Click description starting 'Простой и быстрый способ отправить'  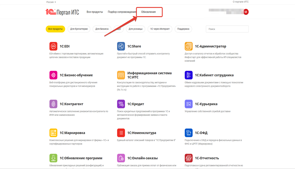(x=143, y=55)
